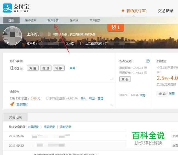The height and width of the screenshot is (155, 178).
Task: Click the phone binding icon beside account name
Action: (x=72, y=43)
